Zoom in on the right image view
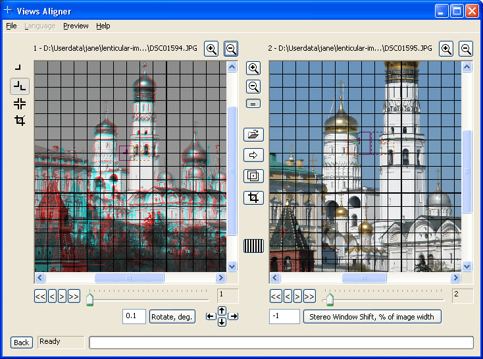This screenshot has height=359, width=483. click(x=446, y=49)
